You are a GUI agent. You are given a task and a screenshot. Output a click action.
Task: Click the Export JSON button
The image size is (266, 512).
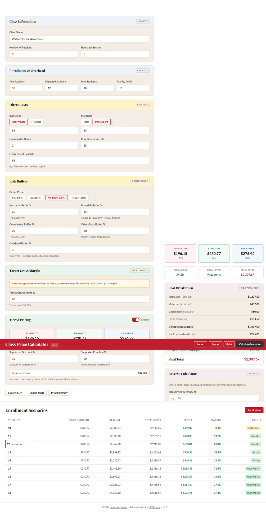pyautogui.click(x=15, y=393)
